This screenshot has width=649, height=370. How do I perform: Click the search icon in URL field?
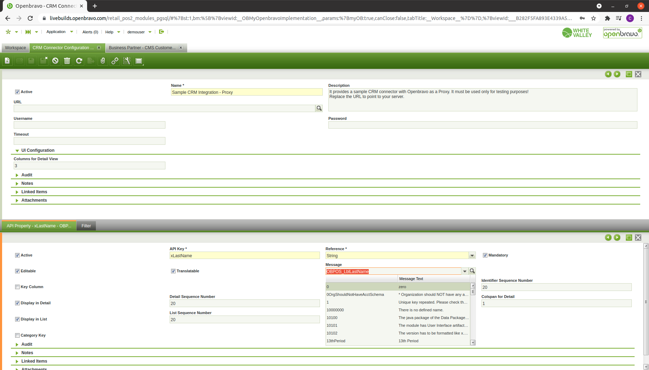tap(319, 108)
